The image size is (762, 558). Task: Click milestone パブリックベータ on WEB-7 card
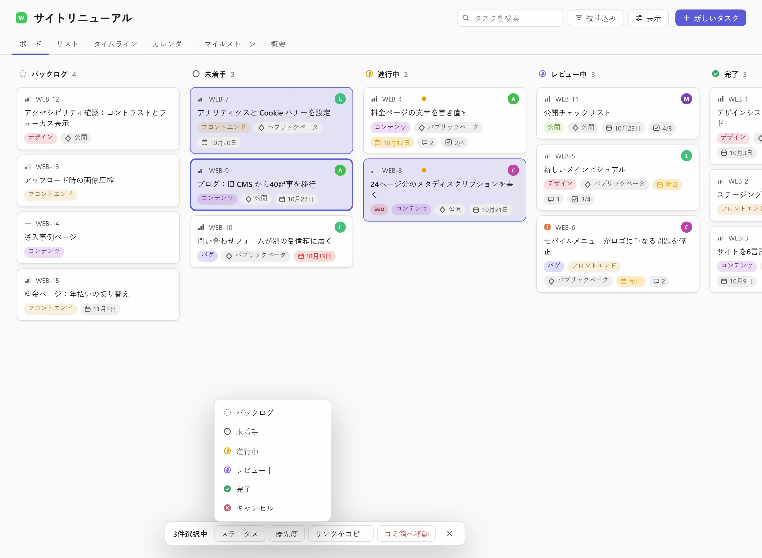tap(288, 127)
